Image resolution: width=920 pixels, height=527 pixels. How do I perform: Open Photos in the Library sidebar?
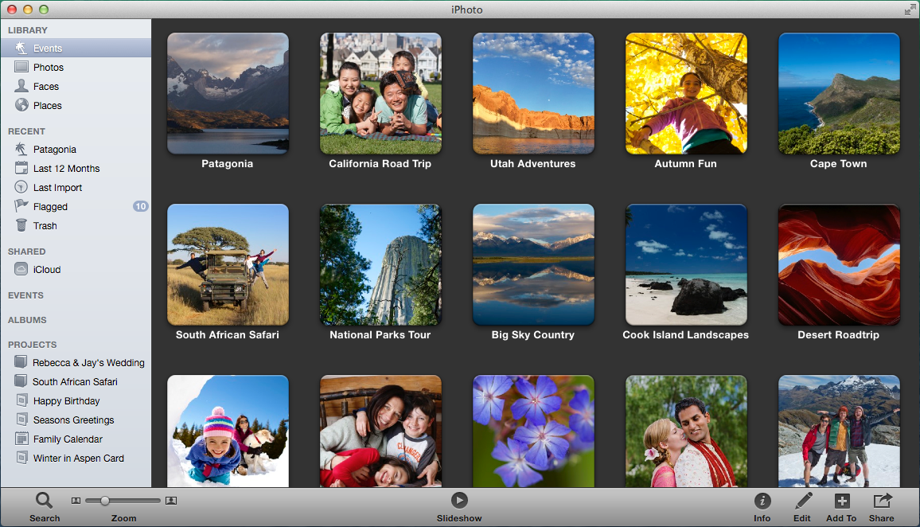pyautogui.click(x=76, y=68)
